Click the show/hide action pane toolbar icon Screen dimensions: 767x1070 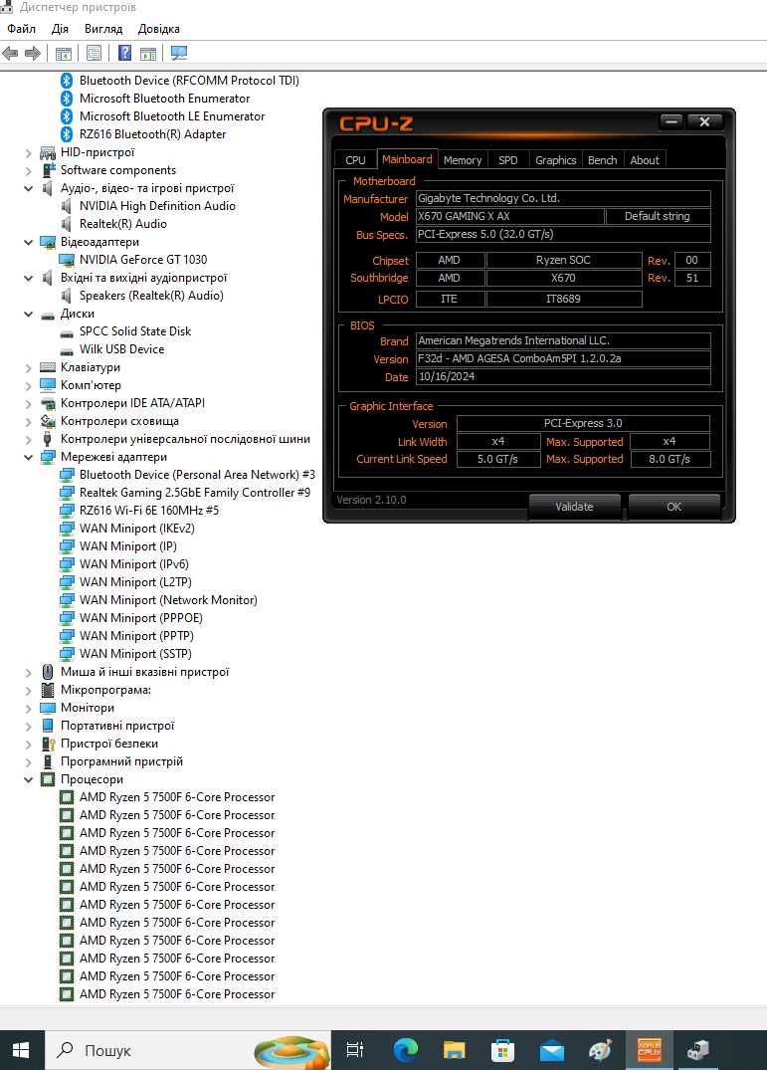pos(148,53)
